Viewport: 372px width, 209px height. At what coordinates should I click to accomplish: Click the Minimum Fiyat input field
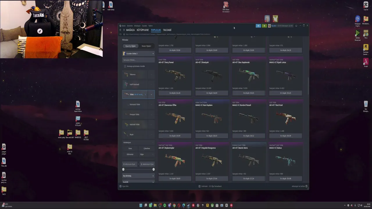[130, 164]
